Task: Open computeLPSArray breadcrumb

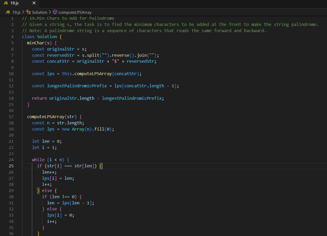Action: pos(75,12)
